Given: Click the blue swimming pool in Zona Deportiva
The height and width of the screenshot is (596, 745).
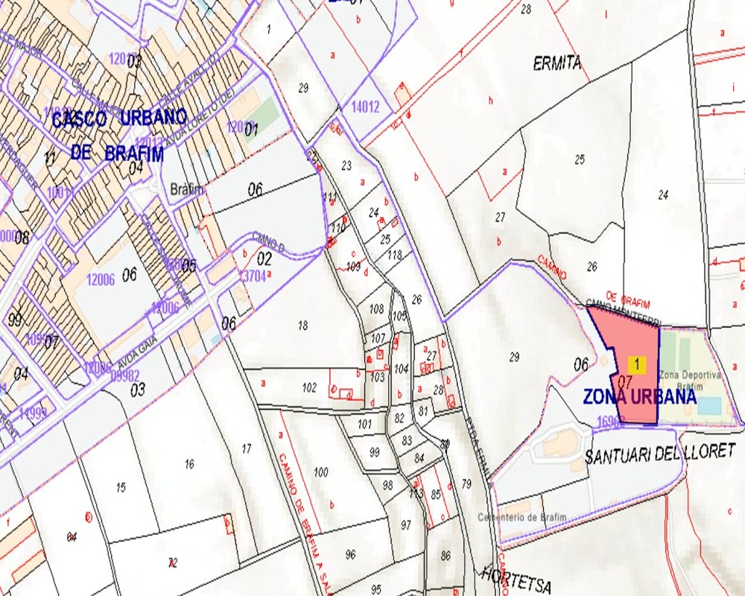Looking at the screenshot, I should click(x=709, y=406).
